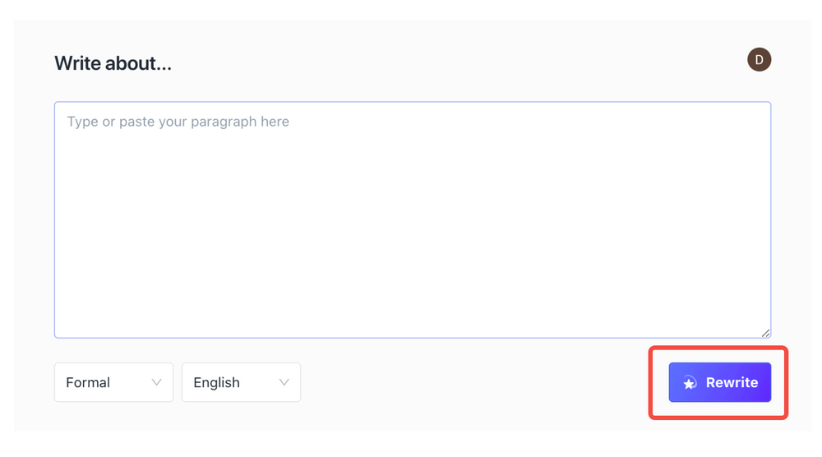Click the star icon on Rewrite button
The width and height of the screenshot is (822, 457).
[690, 383]
